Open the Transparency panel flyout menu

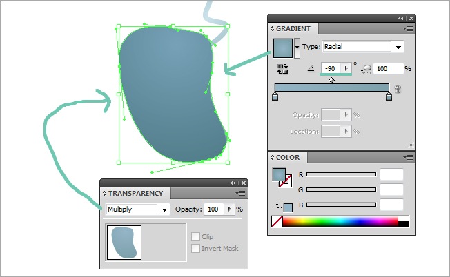pyautogui.click(x=240, y=194)
